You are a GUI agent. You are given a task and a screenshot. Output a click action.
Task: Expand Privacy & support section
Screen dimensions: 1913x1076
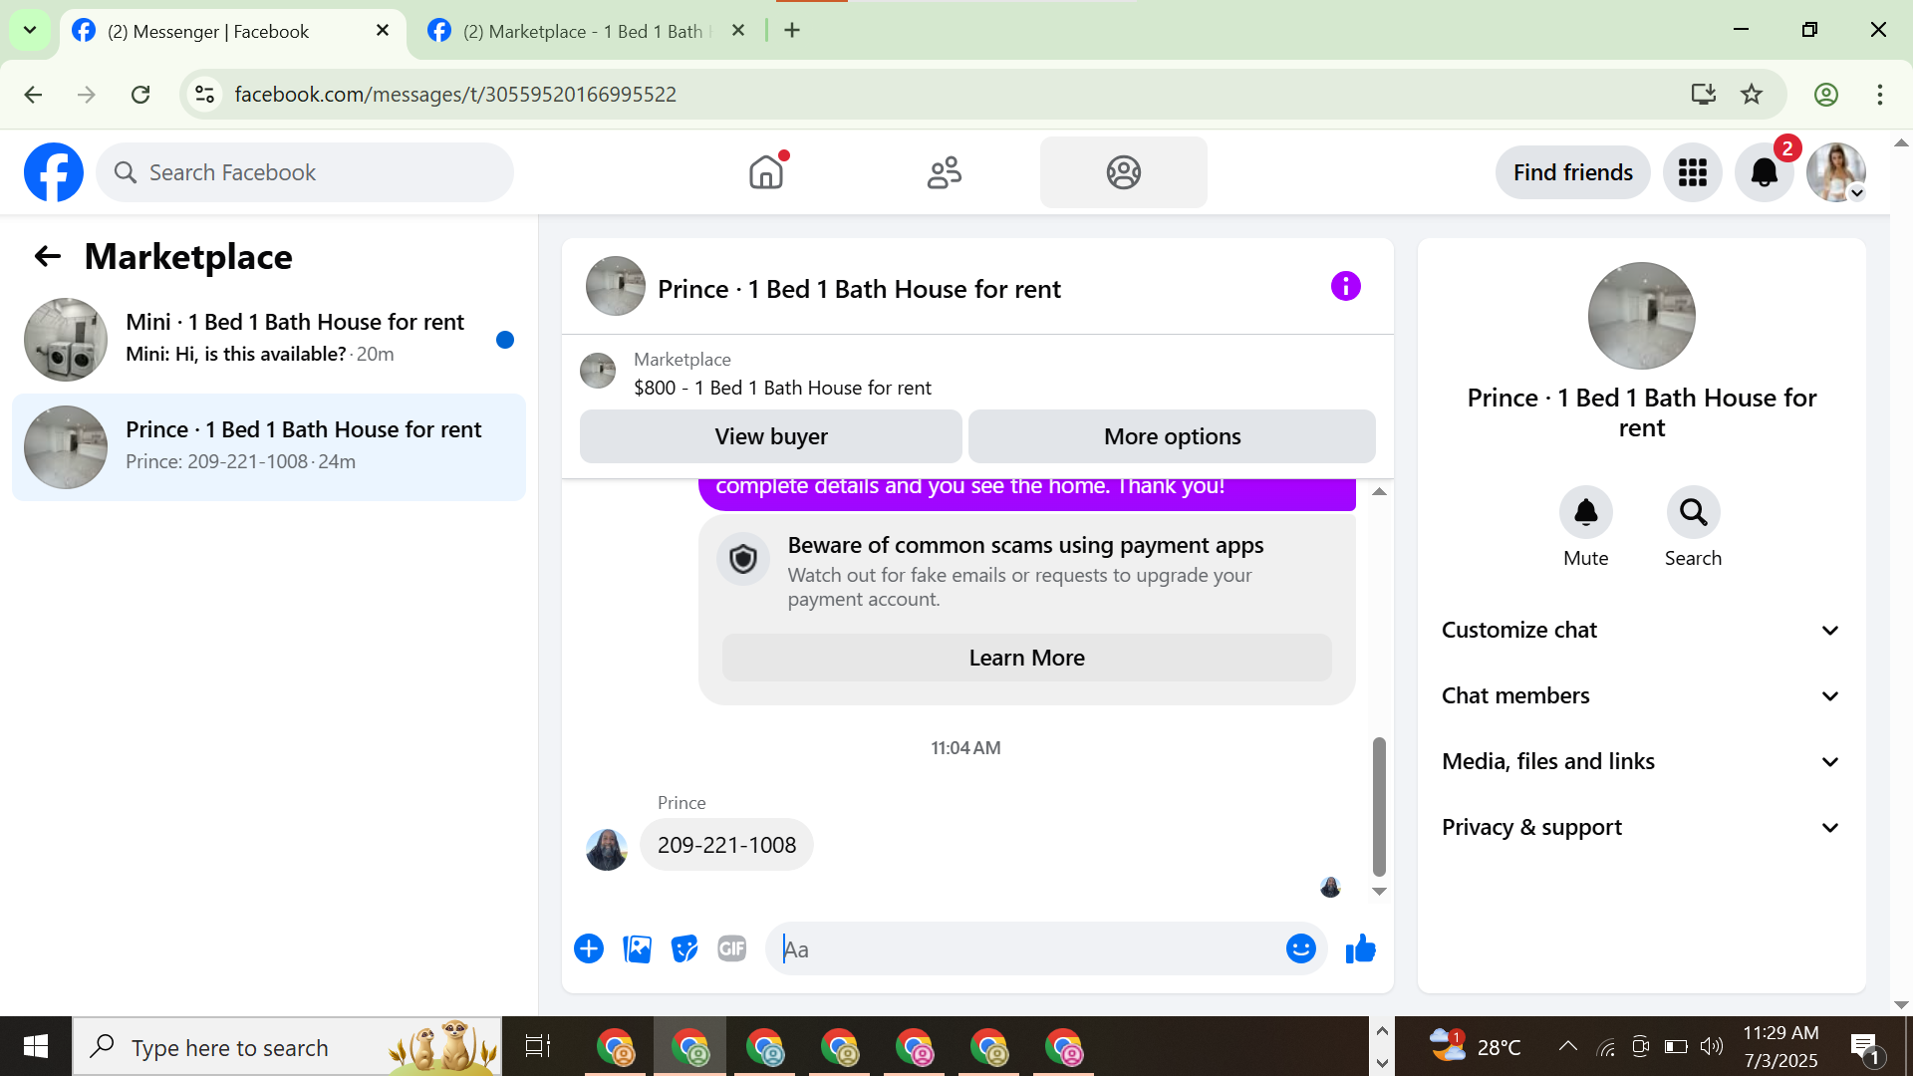1640,828
